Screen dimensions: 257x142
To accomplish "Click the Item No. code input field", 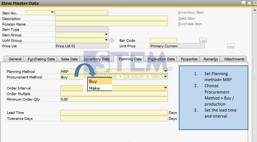I will [82, 12].
